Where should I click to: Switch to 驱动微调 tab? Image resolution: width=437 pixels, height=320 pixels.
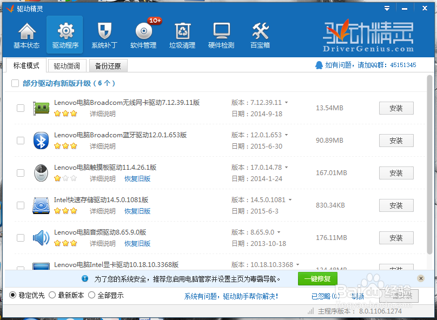[67, 66]
